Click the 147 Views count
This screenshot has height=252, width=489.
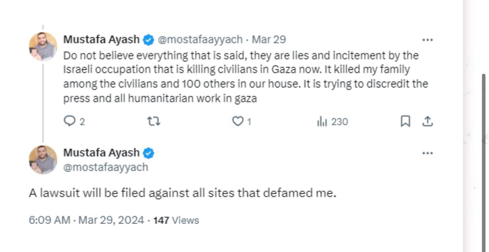[176, 220]
